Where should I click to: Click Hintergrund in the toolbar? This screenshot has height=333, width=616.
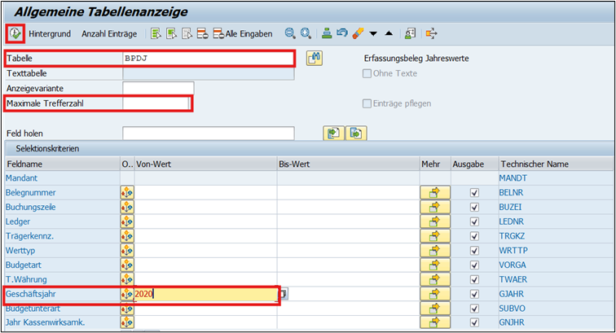tap(50, 33)
